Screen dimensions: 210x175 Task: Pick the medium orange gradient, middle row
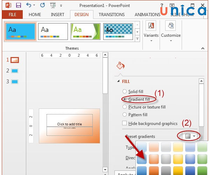pyautogui.click(x=154, y=159)
